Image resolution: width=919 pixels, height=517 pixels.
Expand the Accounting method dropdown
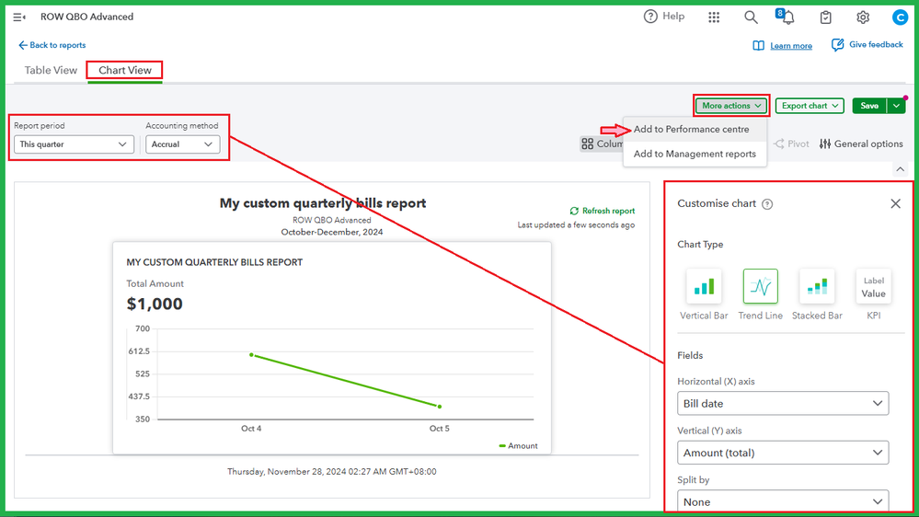(x=182, y=144)
